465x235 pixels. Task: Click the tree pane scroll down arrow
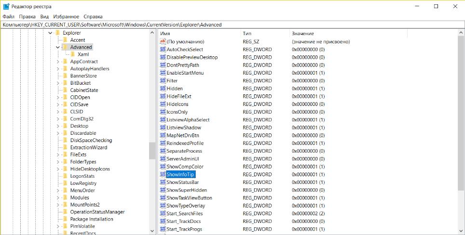[152, 231]
